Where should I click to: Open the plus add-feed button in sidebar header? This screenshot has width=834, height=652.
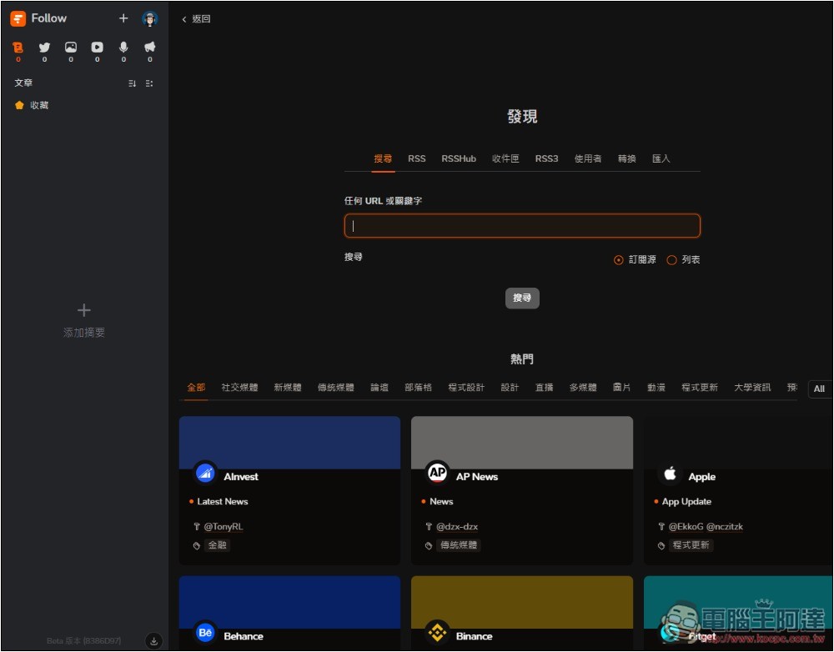123,18
